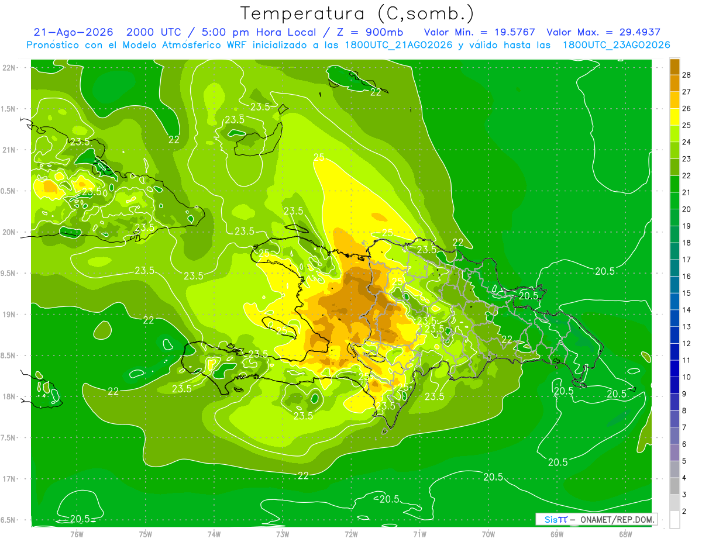
Task: Pick the yellow legend swatch between 26 and 25
Action: [675, 117]
